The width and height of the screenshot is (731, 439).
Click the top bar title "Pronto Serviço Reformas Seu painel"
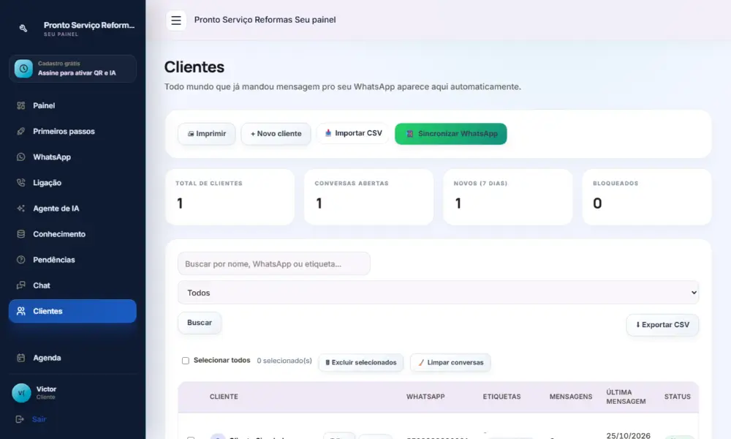point(265,20)
